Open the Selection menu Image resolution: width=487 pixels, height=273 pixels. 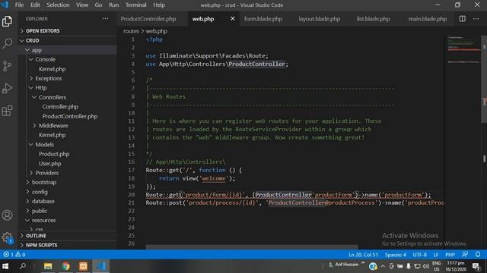[x=58, y=5]
